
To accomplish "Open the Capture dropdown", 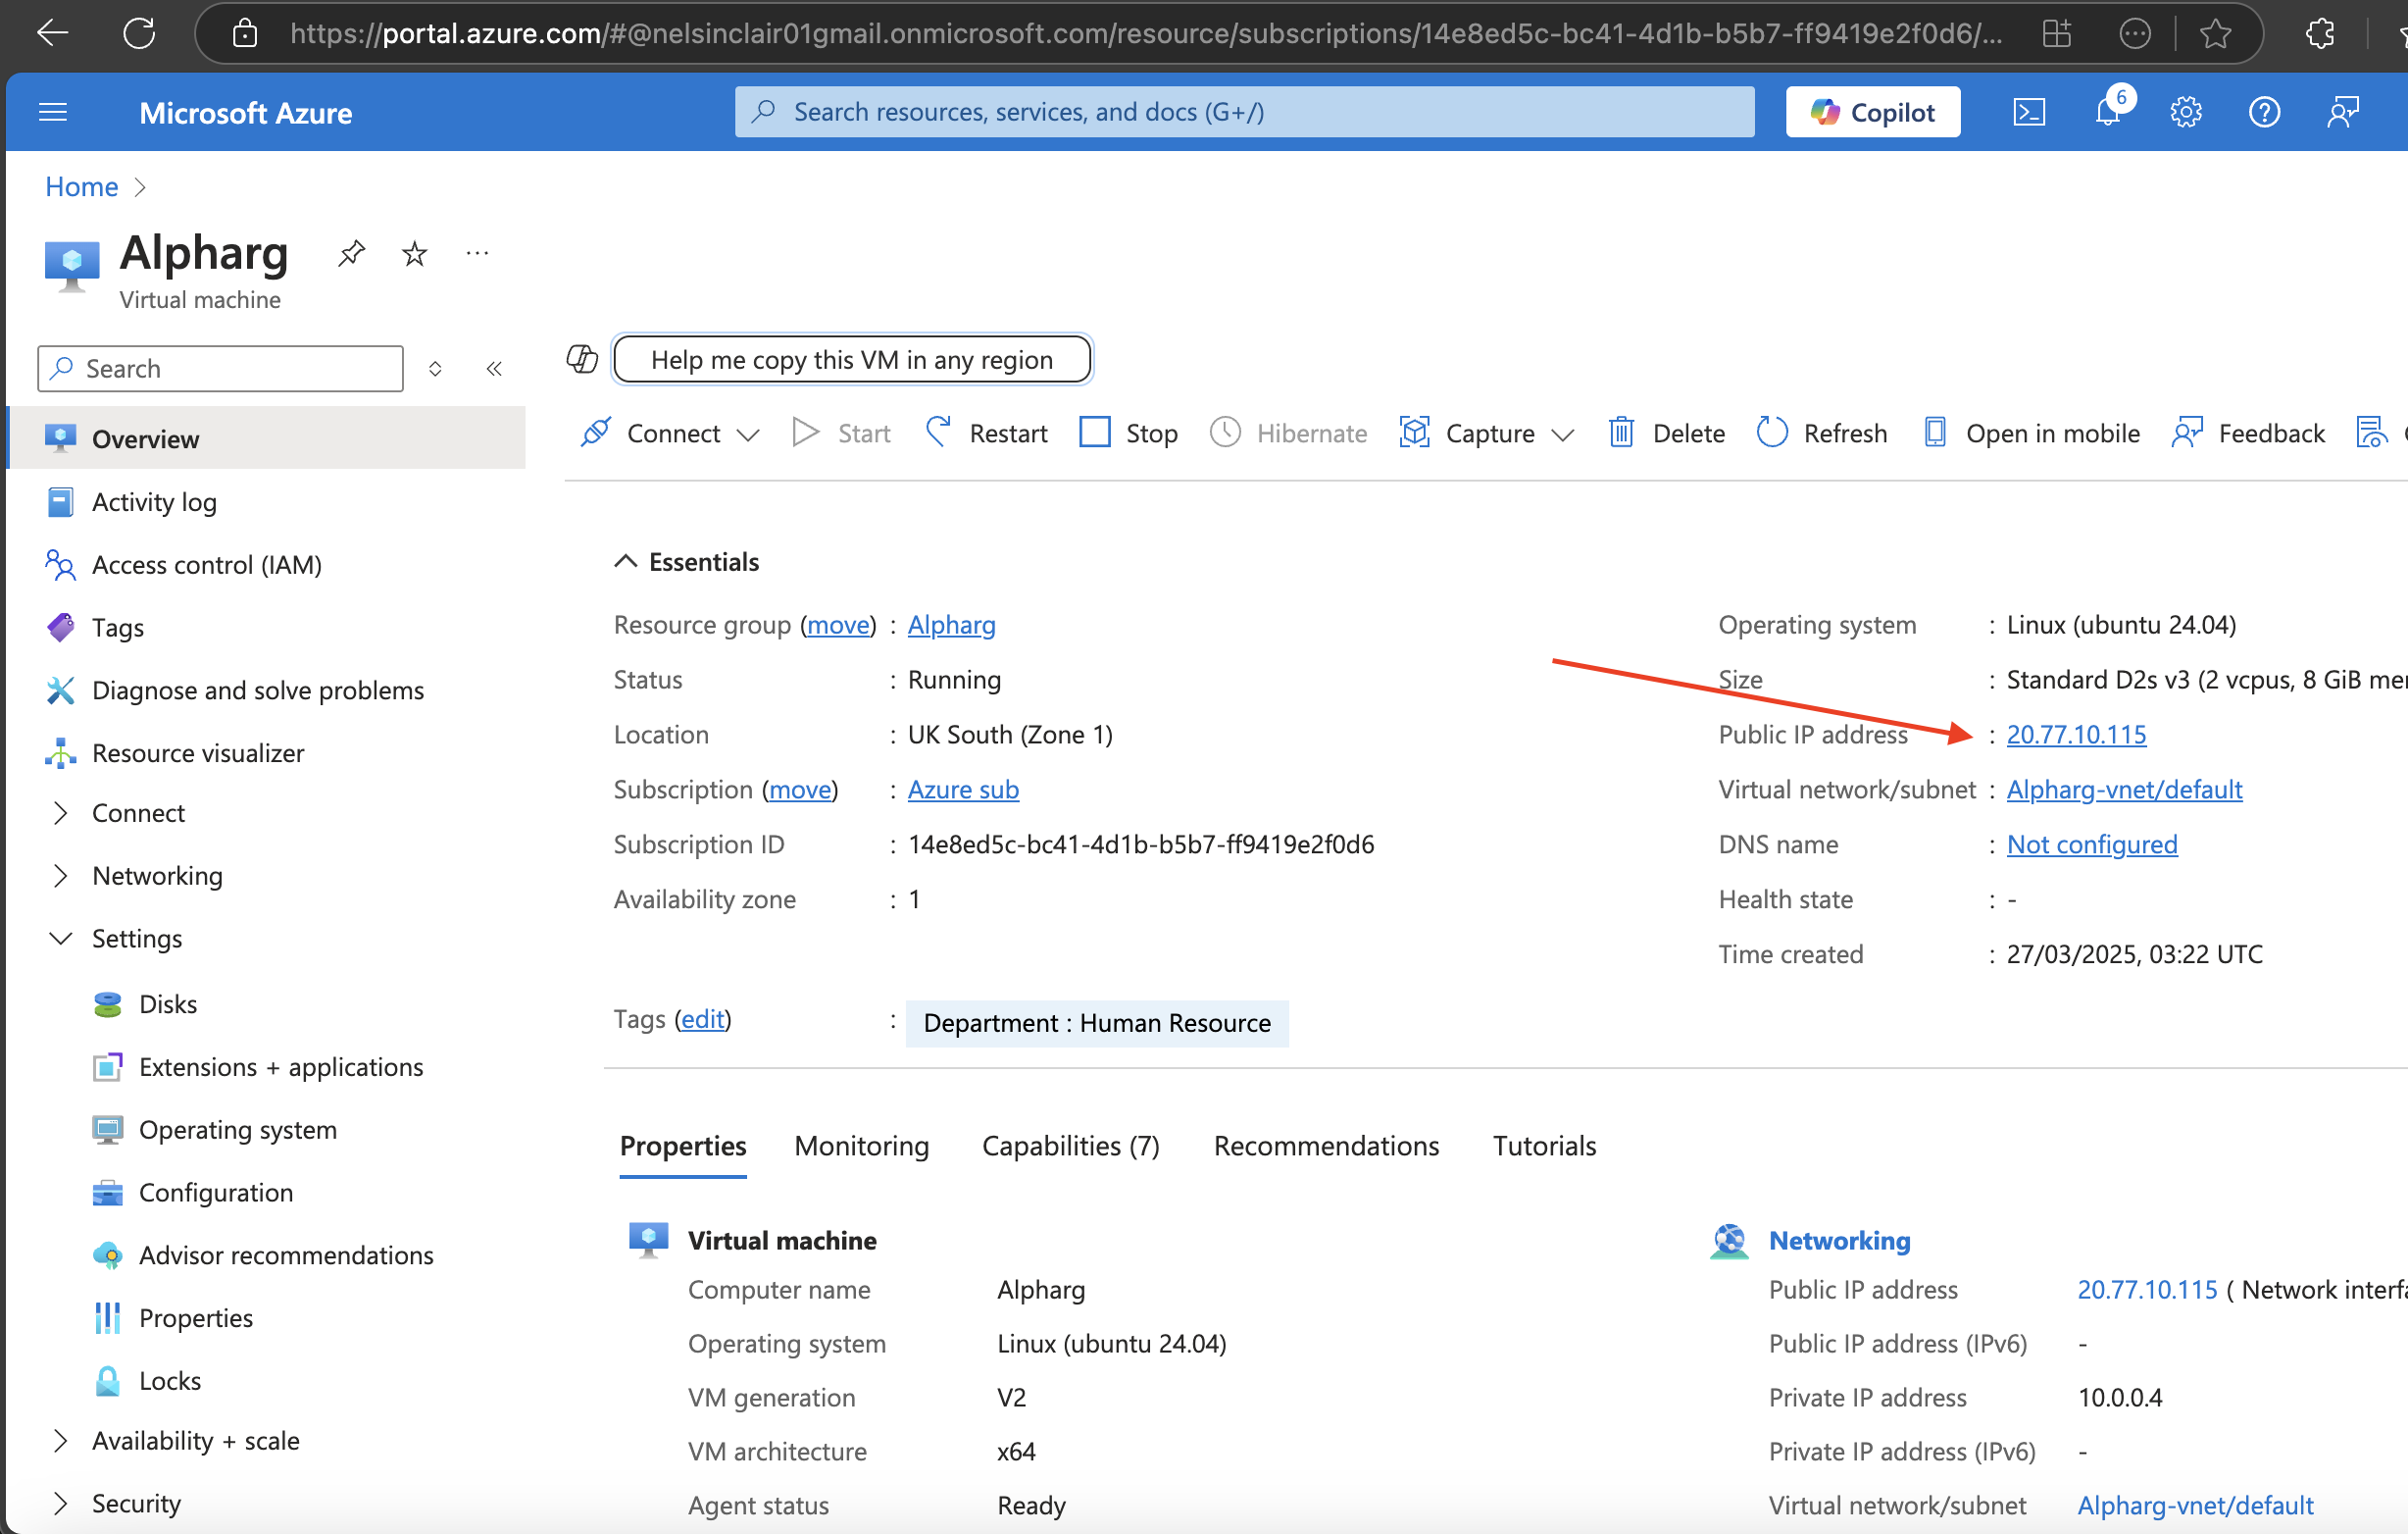I will 1487,433.
